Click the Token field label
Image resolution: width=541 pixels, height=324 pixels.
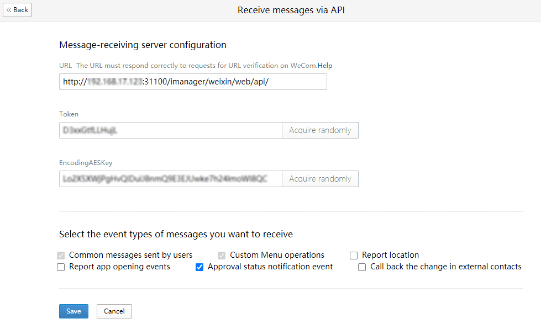(69, 114)
